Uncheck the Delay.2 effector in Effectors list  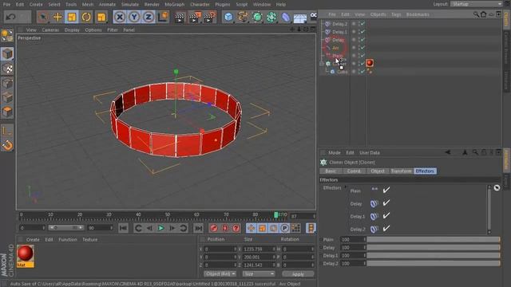click(386, 229)
